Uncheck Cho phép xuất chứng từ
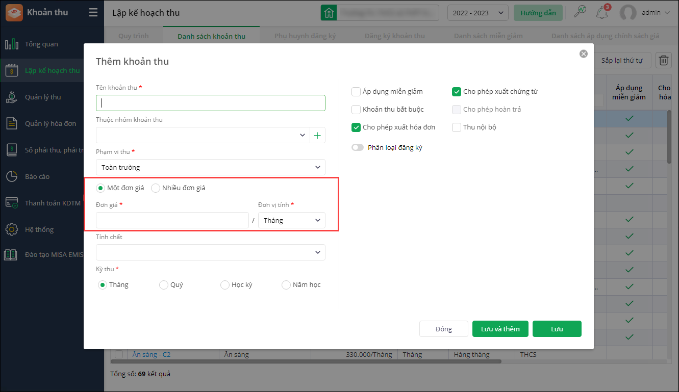This screenshot has height=392, width=679. click(457, 92)
